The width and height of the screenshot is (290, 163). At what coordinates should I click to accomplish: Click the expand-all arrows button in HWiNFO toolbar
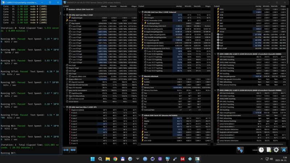[x=66, y=150]
